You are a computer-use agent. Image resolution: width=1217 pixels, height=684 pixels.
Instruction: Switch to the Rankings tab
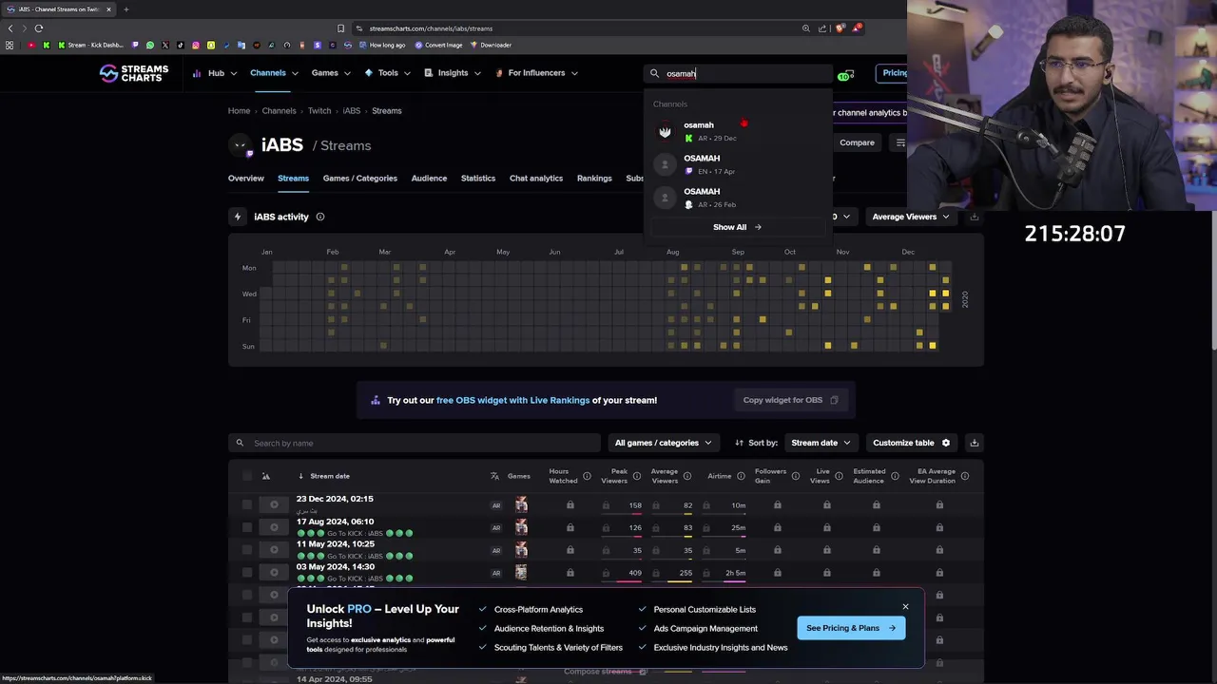point(594,179)
